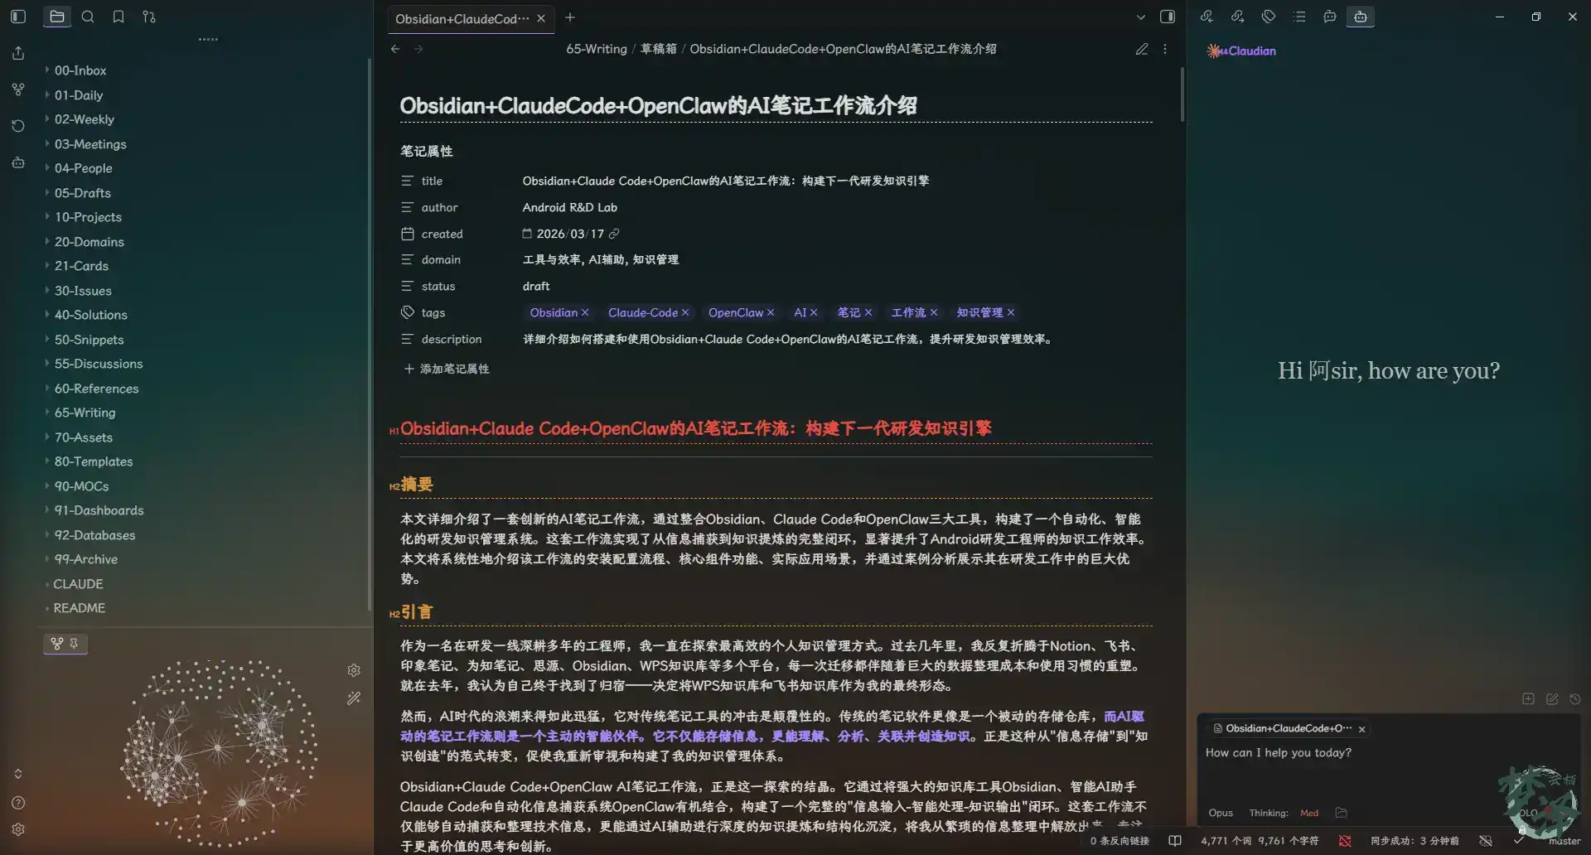Expand the 80-Templates folder
Screen dimensions: 1591x855
[x=94, y=461]
